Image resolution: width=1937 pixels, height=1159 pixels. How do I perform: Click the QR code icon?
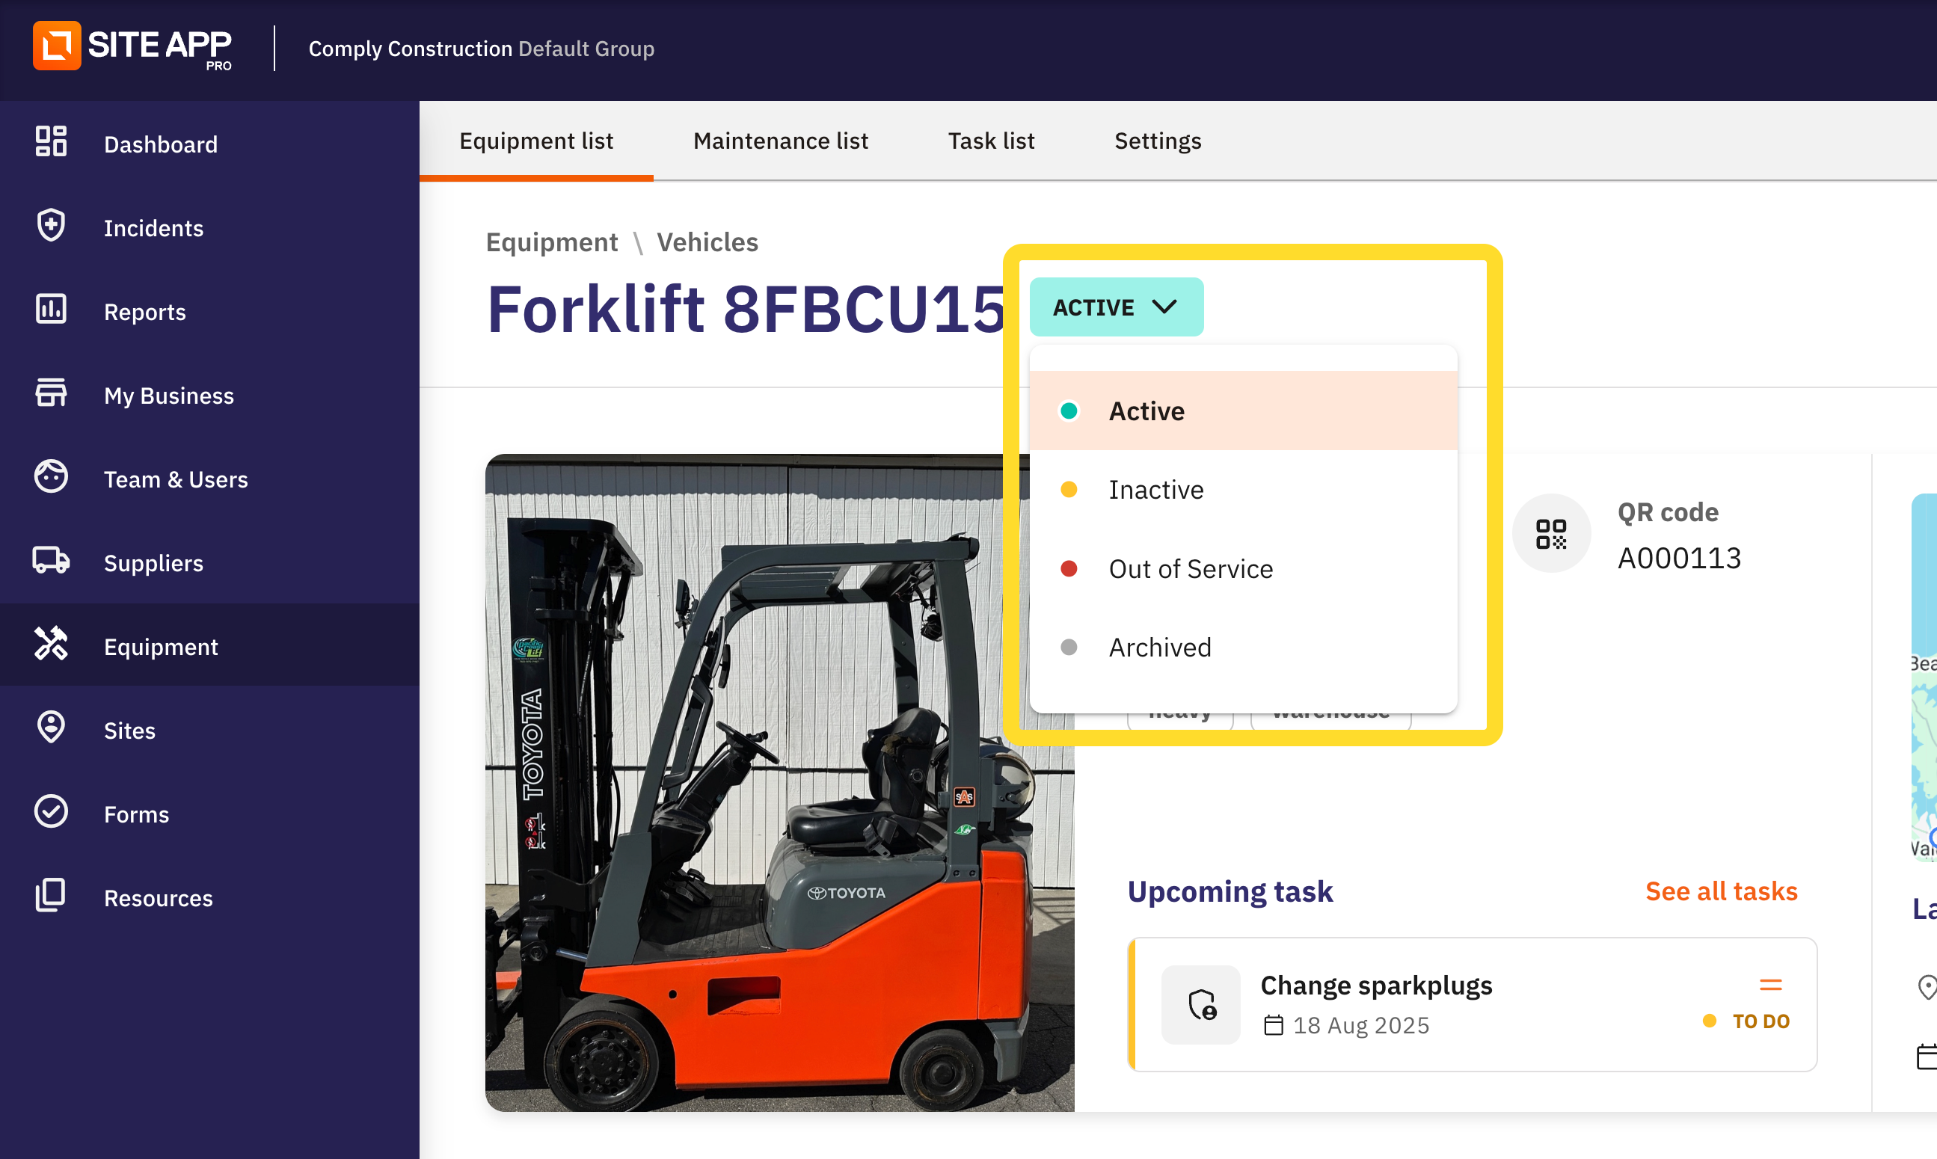pos(1551,534)
